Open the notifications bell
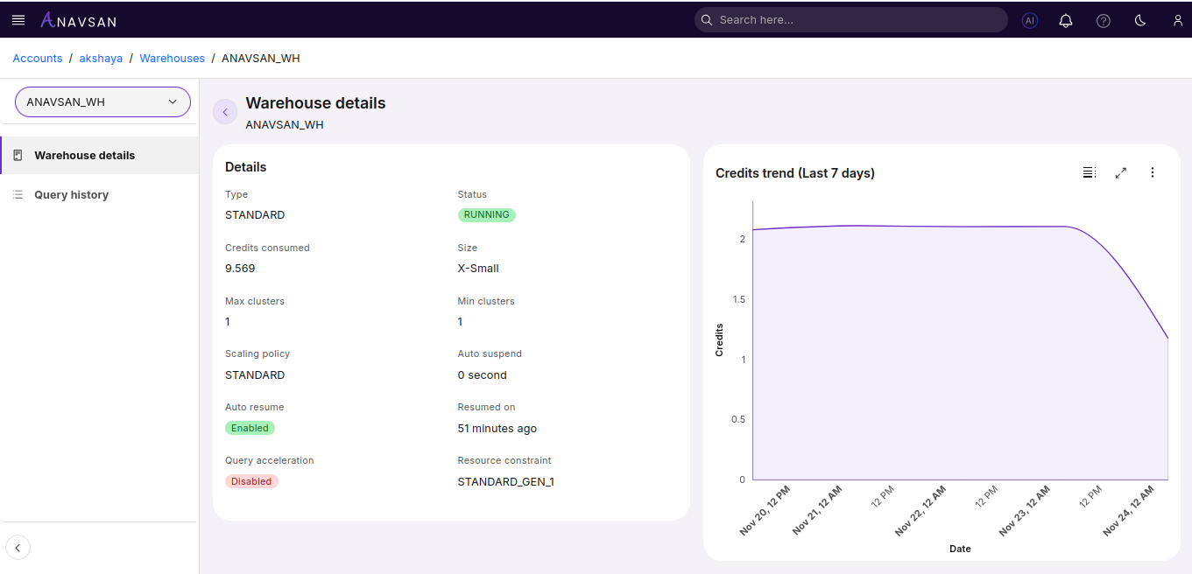Screen dimensions: 1192x574 click(x=1066, y=20)
